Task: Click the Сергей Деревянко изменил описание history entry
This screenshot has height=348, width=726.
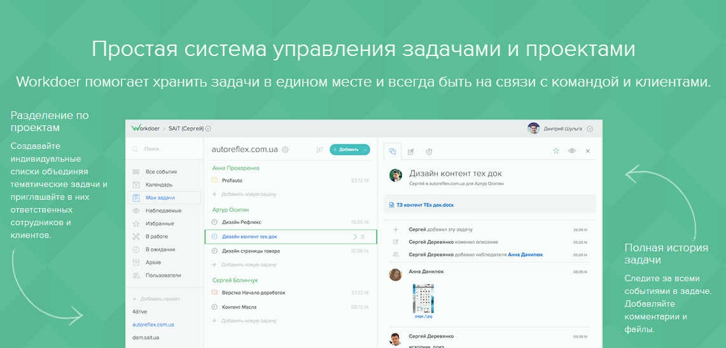Action: [x=453, y=242]
